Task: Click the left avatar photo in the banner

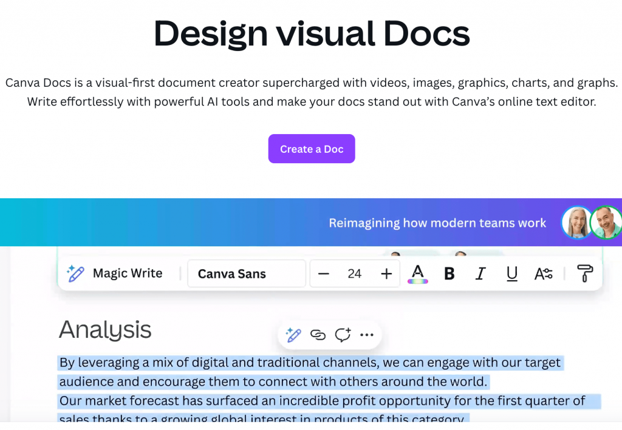Action: click(x=576, y=222)
